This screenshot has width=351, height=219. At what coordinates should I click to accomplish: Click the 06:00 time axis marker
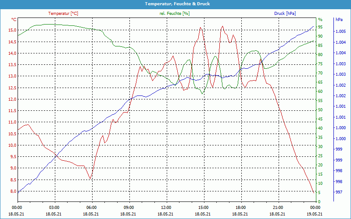(x=92, y=208)
